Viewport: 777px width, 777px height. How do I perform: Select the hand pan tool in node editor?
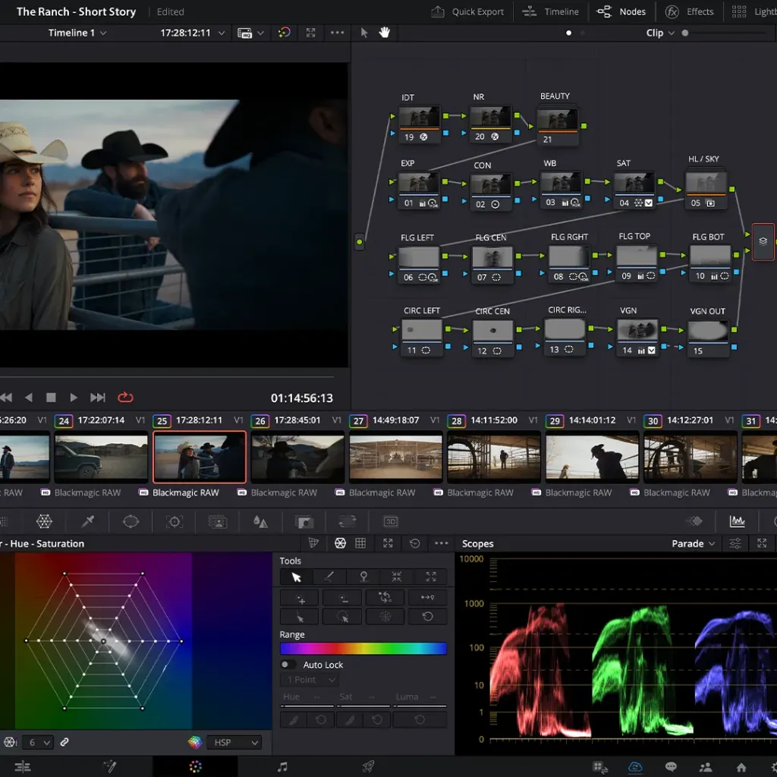(x=384, y=33)
